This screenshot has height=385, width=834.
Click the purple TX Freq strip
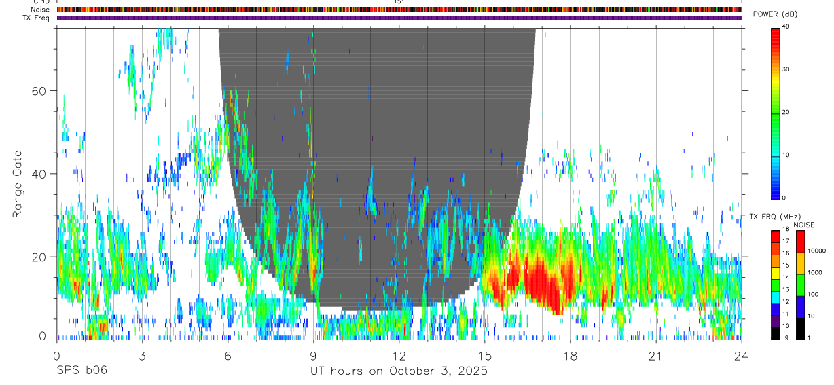pyautogui.click(x=399, y=18)
